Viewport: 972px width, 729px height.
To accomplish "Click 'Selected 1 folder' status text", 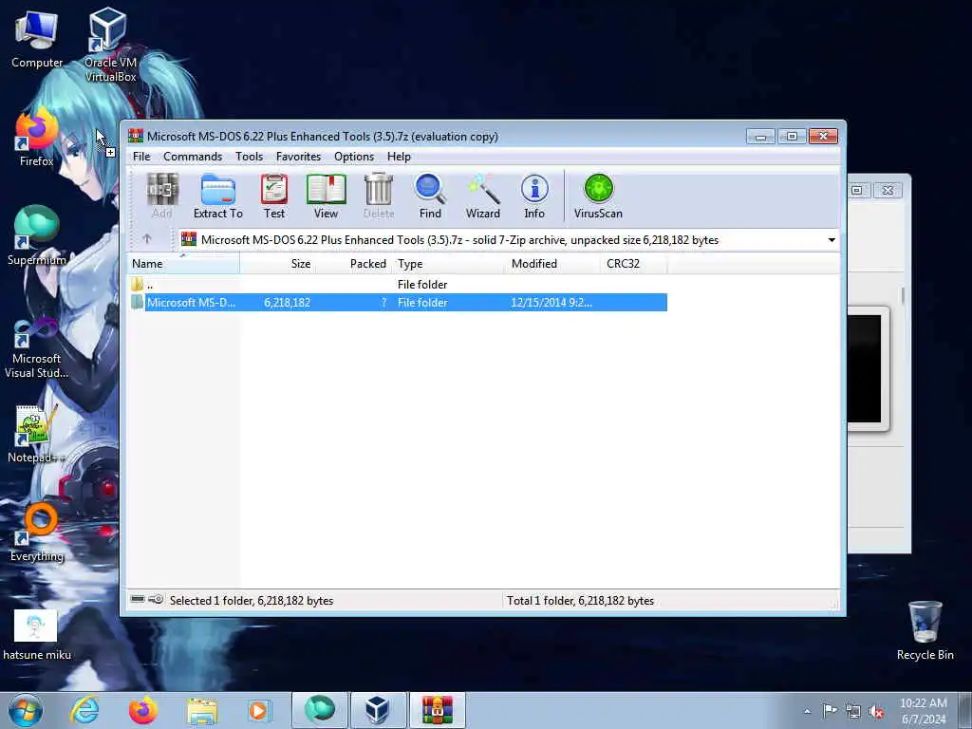I will (x=251, y=600).
